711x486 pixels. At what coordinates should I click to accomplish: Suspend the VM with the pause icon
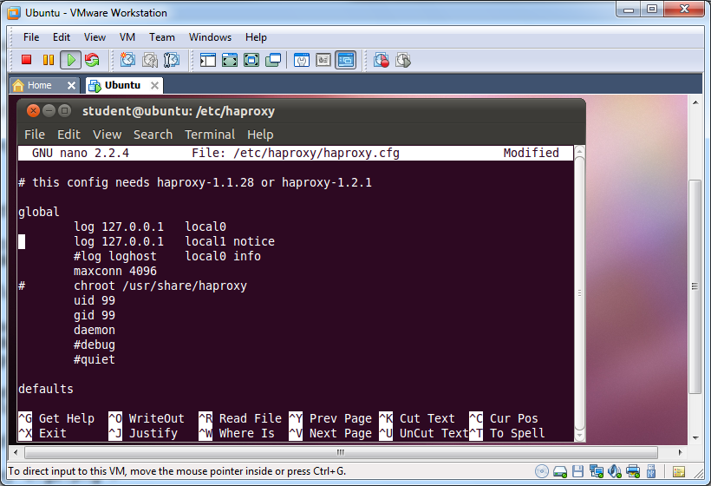[x=49, y=60]
